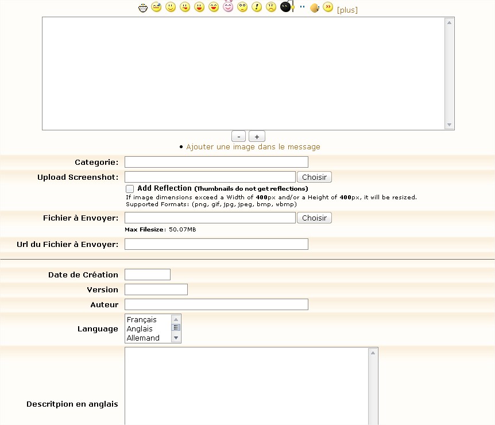Open the [plus] link for more smileys
This screenshot has height=425, width=495.
[347, 10]
